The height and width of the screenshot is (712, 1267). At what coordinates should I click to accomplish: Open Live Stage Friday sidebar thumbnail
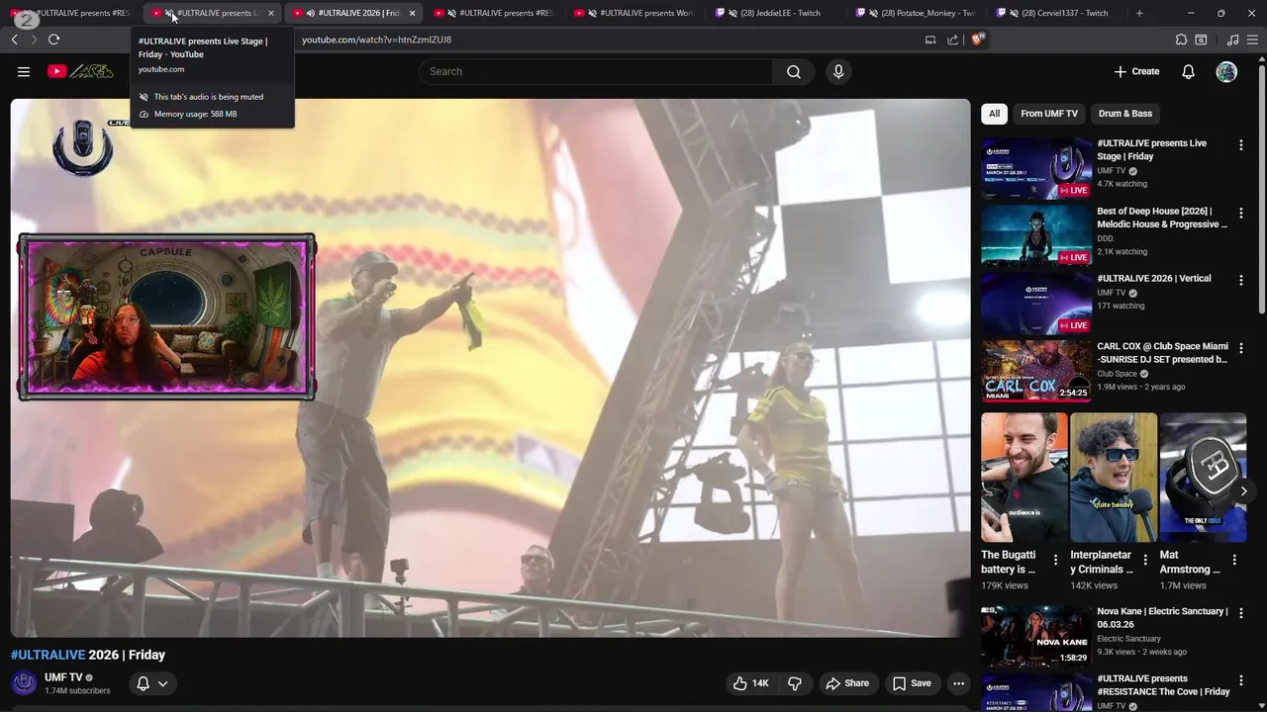[x=1035, y=169]
